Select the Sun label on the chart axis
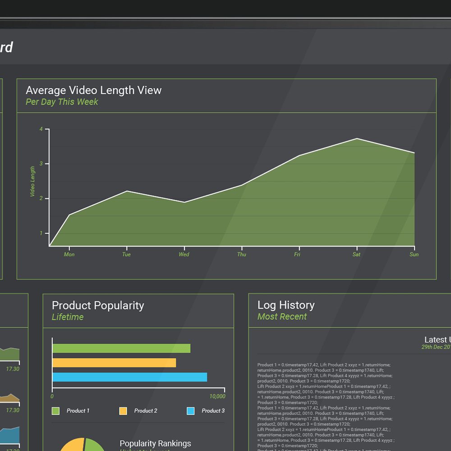 [414, 254]
